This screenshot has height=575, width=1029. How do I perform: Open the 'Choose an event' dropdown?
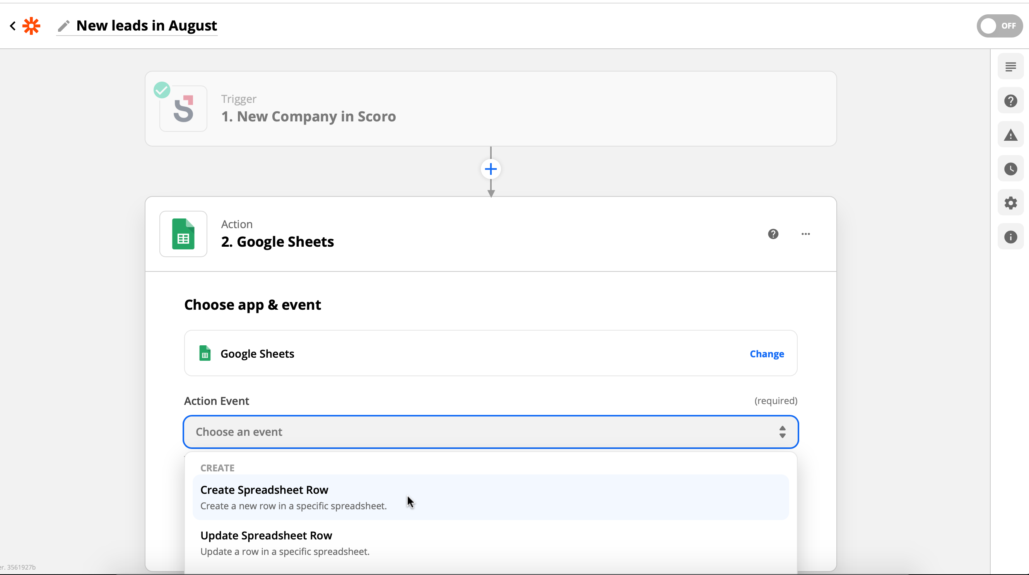pyautogui.click(x=491, y=432)
